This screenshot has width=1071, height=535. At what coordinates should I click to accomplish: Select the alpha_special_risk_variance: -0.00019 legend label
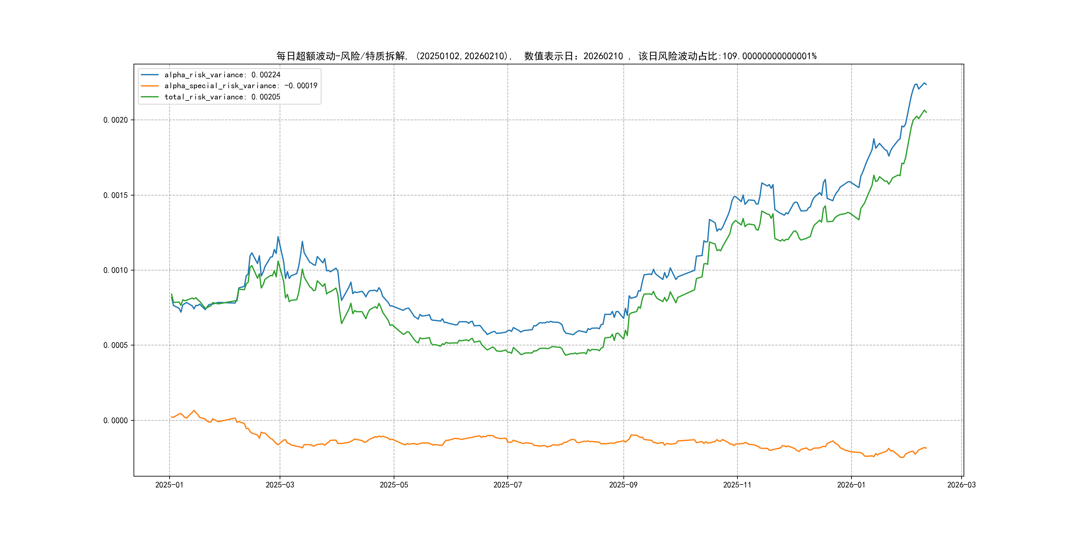pos(241,86)
